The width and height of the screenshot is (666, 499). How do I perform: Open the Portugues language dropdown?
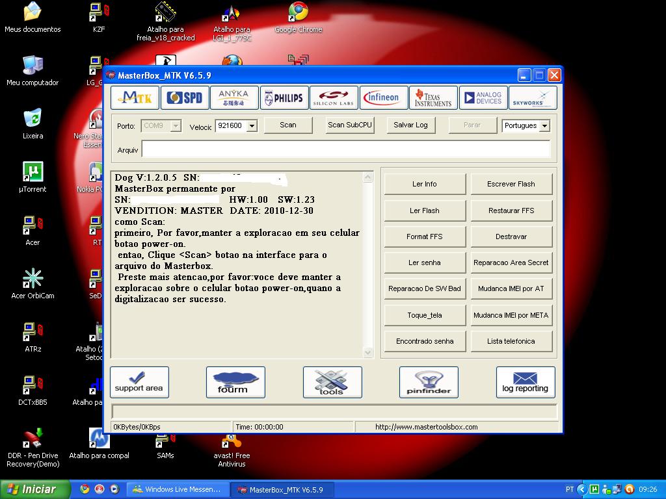[x=544, y=126]
